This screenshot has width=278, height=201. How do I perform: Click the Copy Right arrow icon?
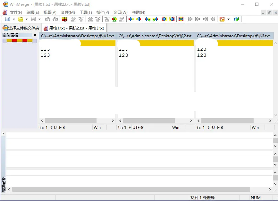coord(131,19)
